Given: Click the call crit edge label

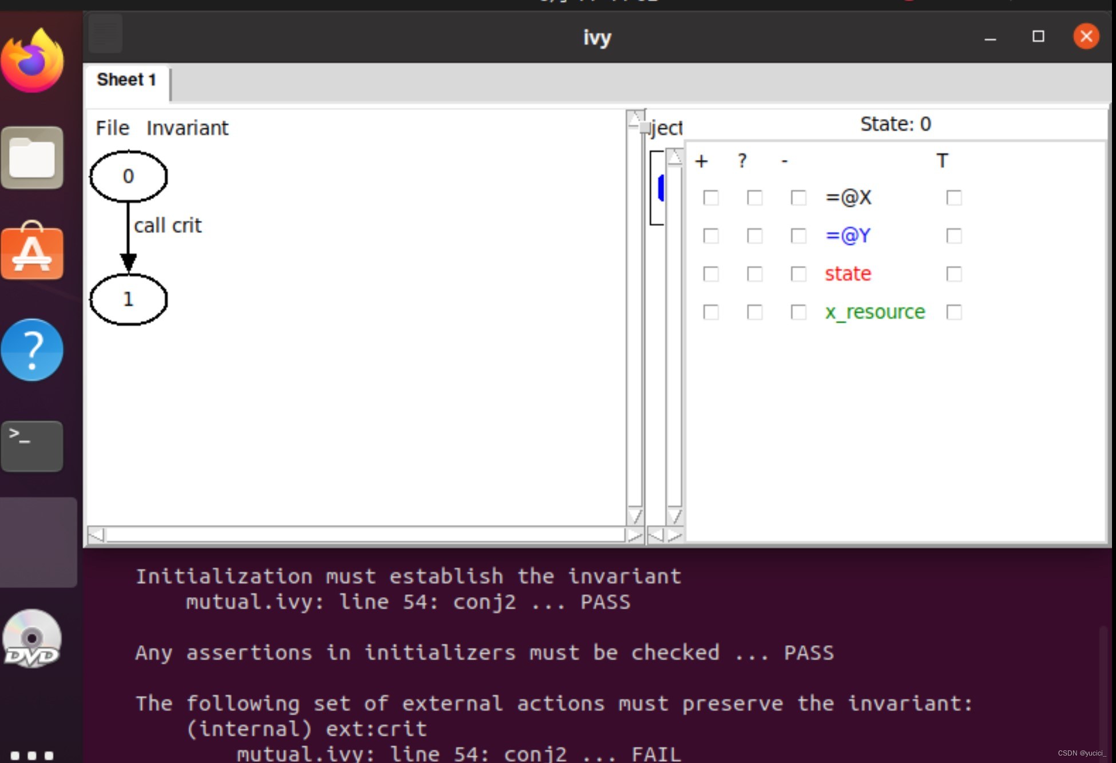Looking at the screenshot, I should (x=168, y=226).
